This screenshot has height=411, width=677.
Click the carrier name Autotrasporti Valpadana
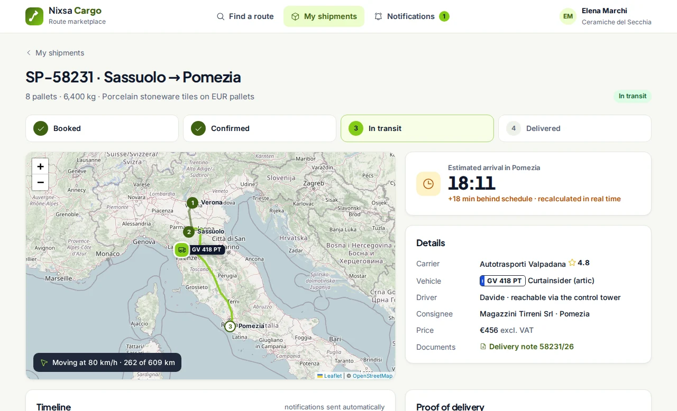coord(523,264)
